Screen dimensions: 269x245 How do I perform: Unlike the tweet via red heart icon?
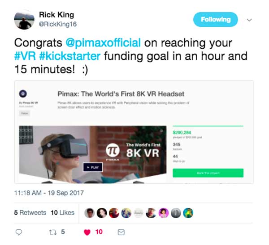pyautogui.click(x=87, y=232)
